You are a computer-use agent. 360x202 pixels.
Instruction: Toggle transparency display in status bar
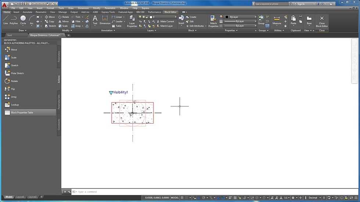[235, 198]
